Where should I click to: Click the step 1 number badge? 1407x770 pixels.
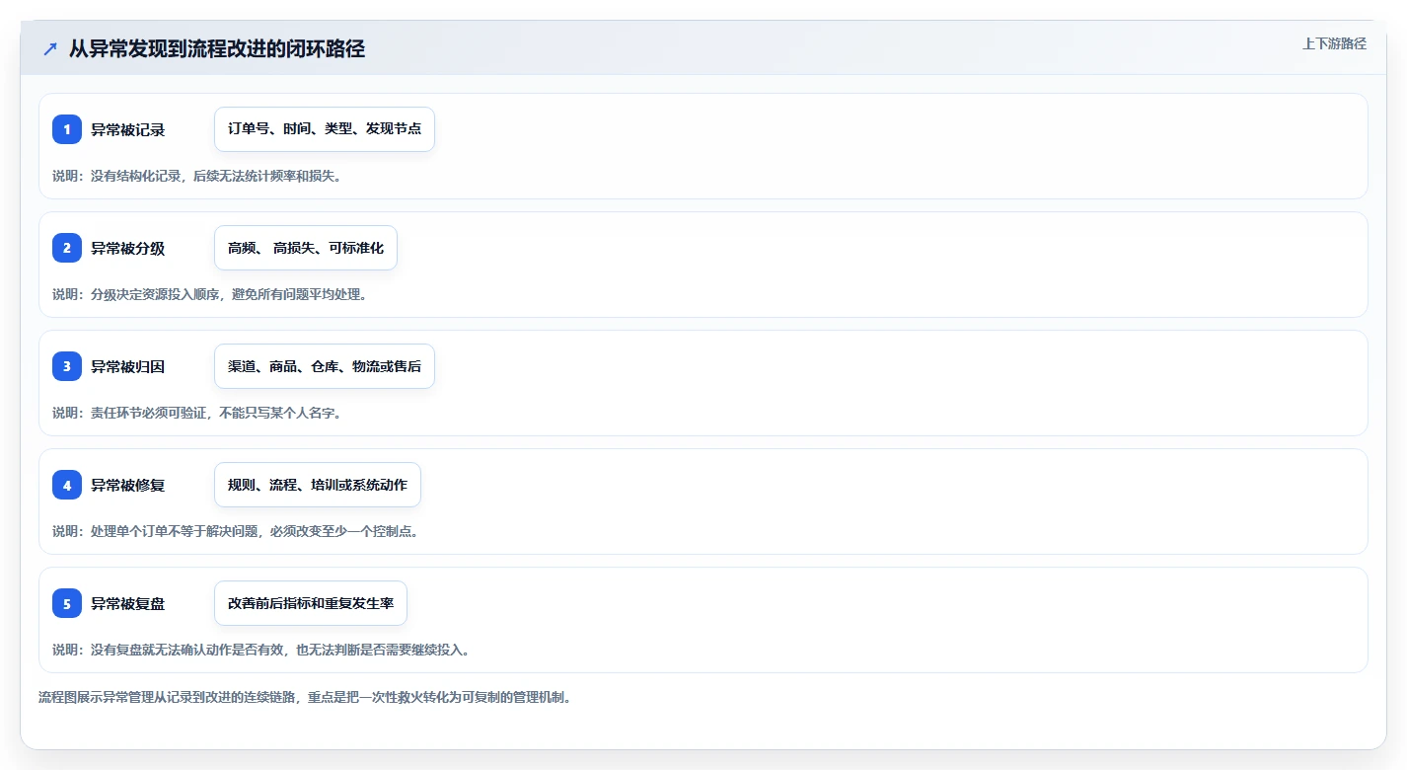[67, 129]
